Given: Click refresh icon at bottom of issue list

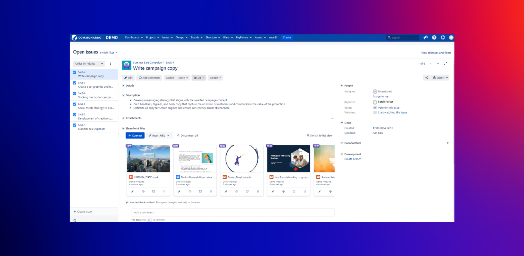Looking at the screenshot, I should (x=75, y=220).
